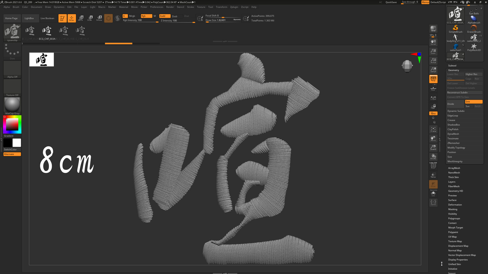
Task: Toggle Perspective view on the right shelf
Action: [x=433, y=79]
